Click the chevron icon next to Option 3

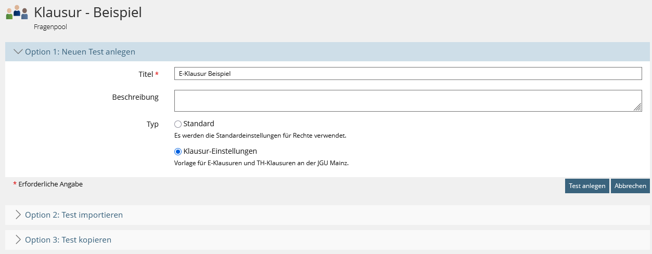pyautogui.click(x=18, y=240)
